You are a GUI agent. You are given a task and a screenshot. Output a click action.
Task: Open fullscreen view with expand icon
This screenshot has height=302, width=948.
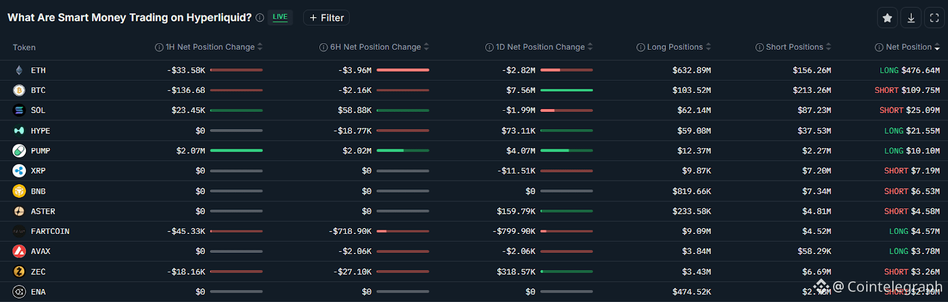click(x=934, y=18)
